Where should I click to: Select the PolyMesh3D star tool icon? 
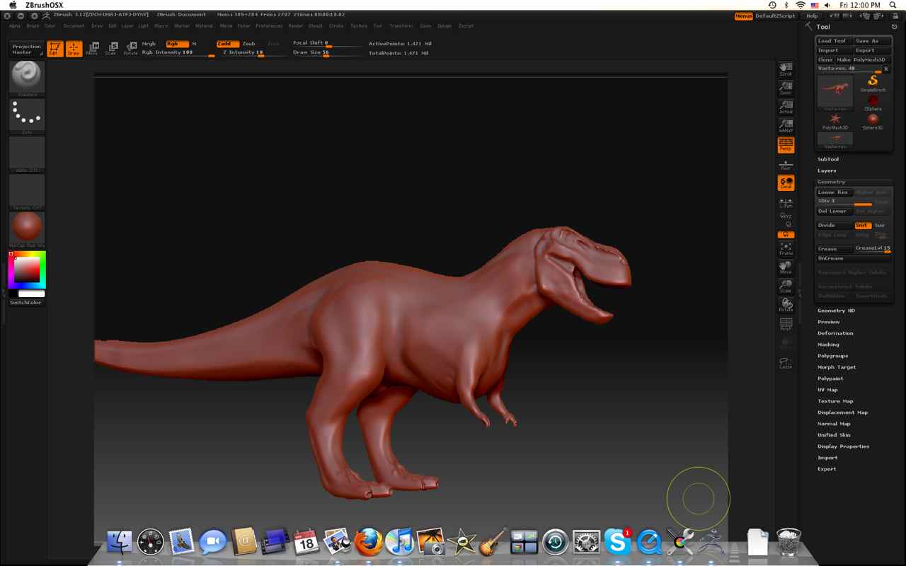coord(835,121)
